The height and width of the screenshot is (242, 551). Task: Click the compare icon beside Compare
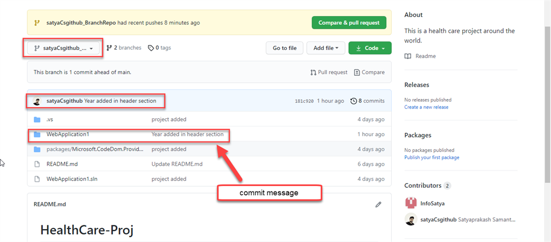click(357, 73)
